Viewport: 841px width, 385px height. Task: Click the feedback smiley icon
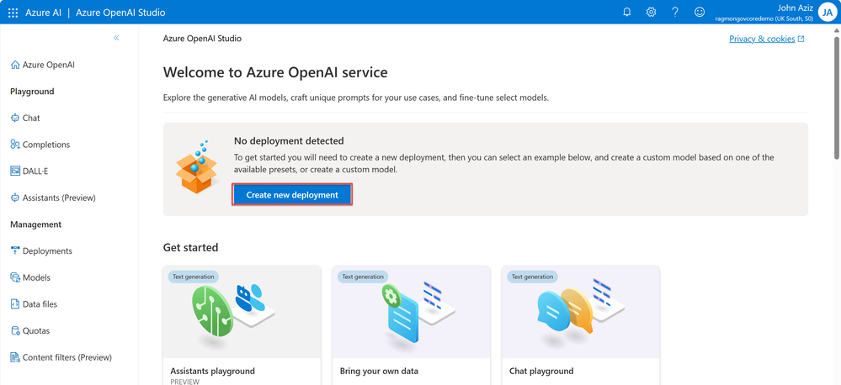tap(700, 13)
